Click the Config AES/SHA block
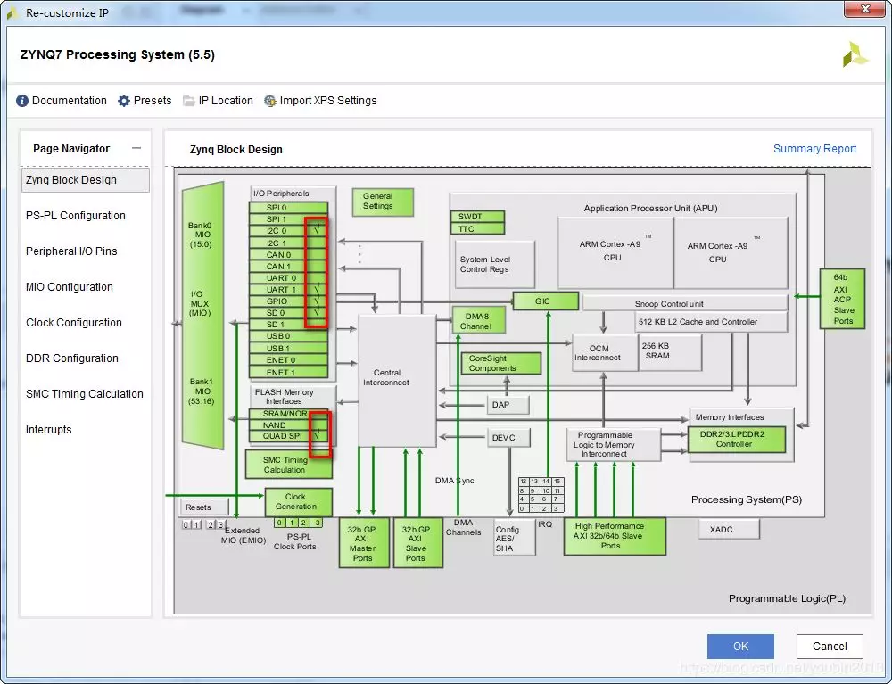This screenshot has width=892, height=684. pos(515,536)
